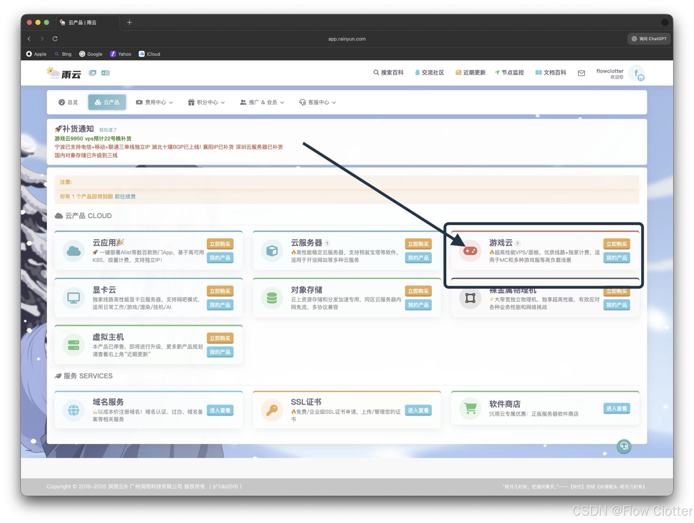
Task: Click the shopping cart icon for 软件商店
Action: (x=470, y=408)
